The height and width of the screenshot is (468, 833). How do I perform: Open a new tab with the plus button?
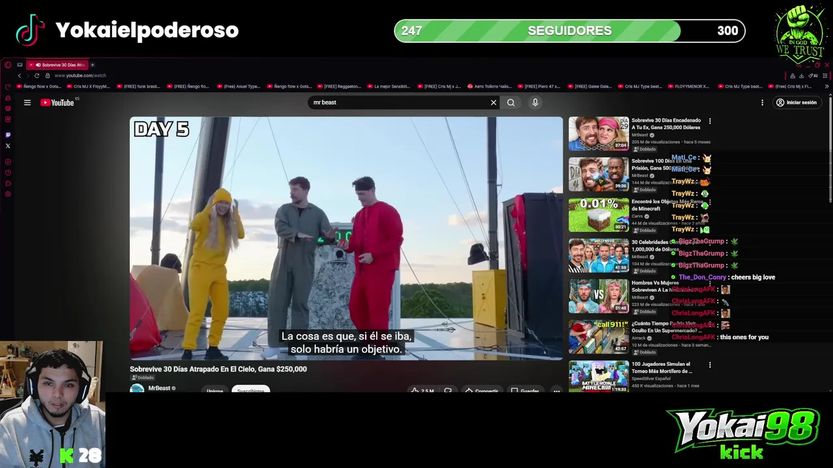[92, 65]
